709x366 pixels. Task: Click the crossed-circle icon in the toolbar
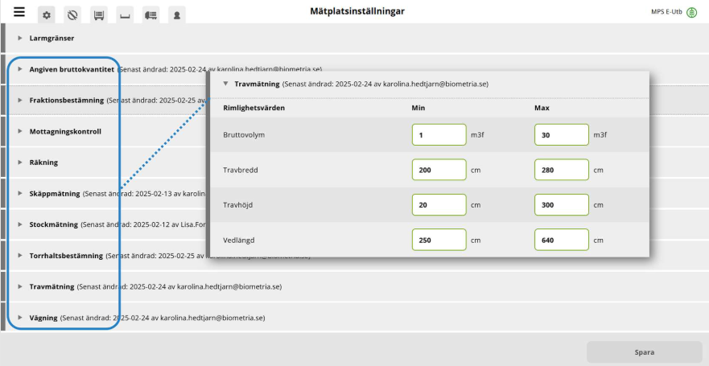(x=72, y=15)
